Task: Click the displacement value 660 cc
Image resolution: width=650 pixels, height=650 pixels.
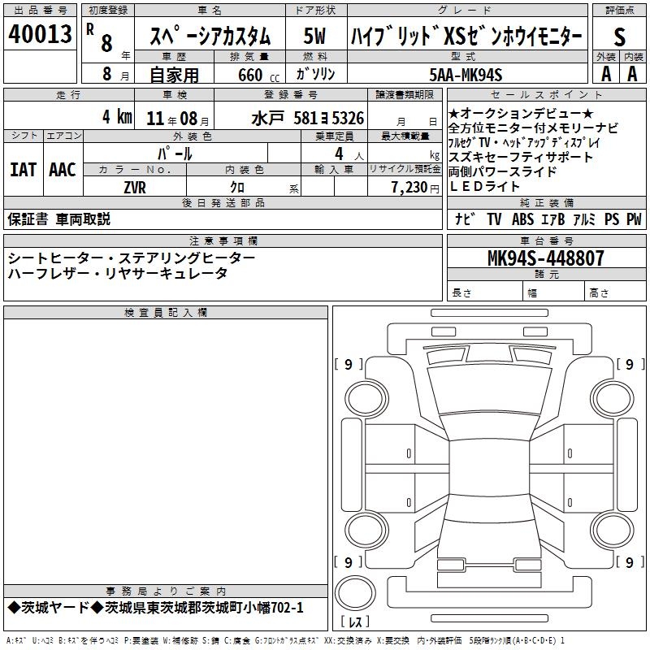Action: pos(258,75)
